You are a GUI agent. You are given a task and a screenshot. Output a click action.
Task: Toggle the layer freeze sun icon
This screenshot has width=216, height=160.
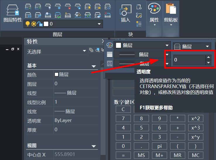click(x=34, y=24)
